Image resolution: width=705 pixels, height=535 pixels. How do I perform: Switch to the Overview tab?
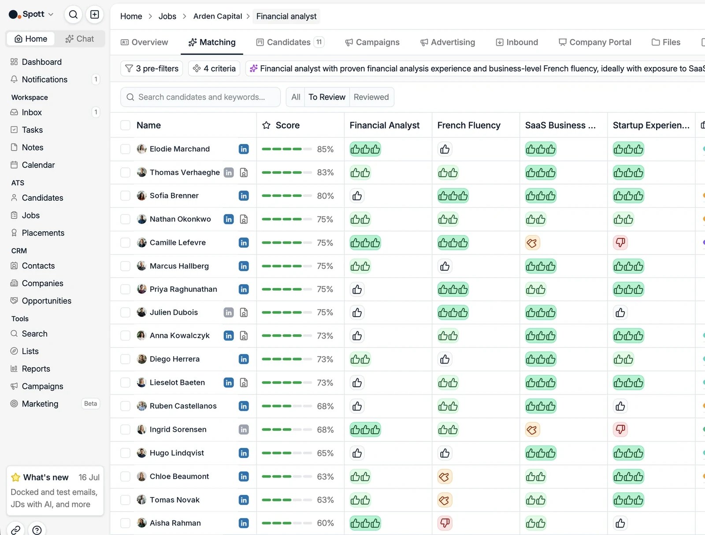[144, 42]
